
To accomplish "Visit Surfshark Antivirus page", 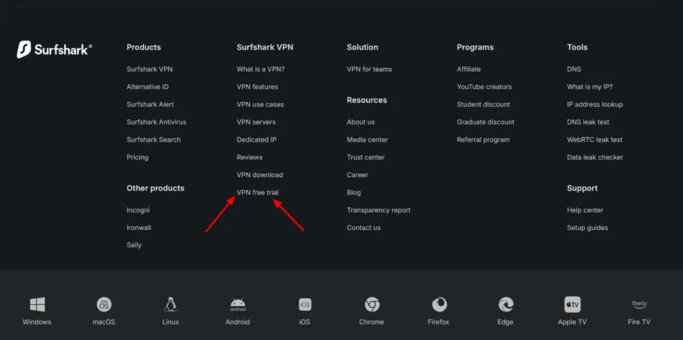I will (x=157, y=122).
